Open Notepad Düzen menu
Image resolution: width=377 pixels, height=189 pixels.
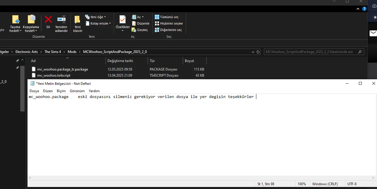click(x=48, y=91)
